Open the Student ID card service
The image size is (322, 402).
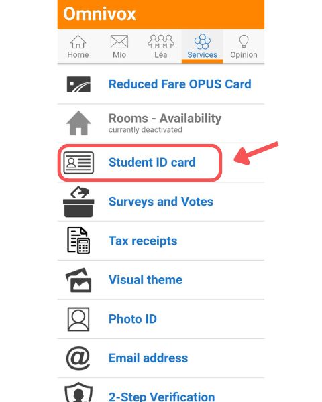(152, 163)
